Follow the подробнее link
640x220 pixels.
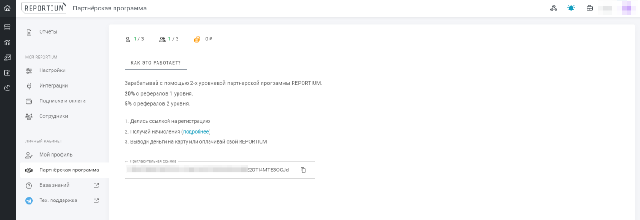pos(196,132)
